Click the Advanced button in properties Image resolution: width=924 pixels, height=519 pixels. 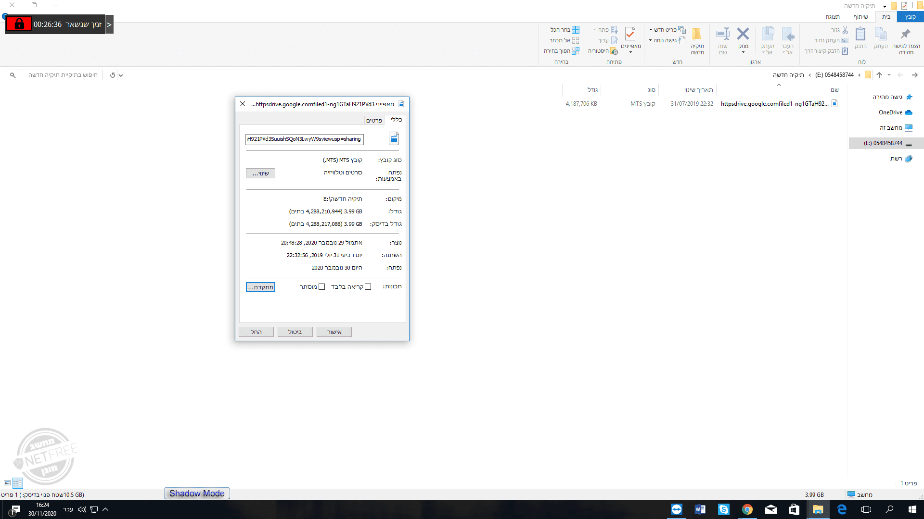pyautogui.click(x=260, y=287)
